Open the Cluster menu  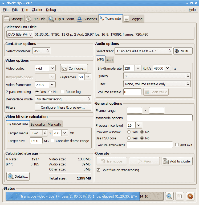click(x=37, y=10)
